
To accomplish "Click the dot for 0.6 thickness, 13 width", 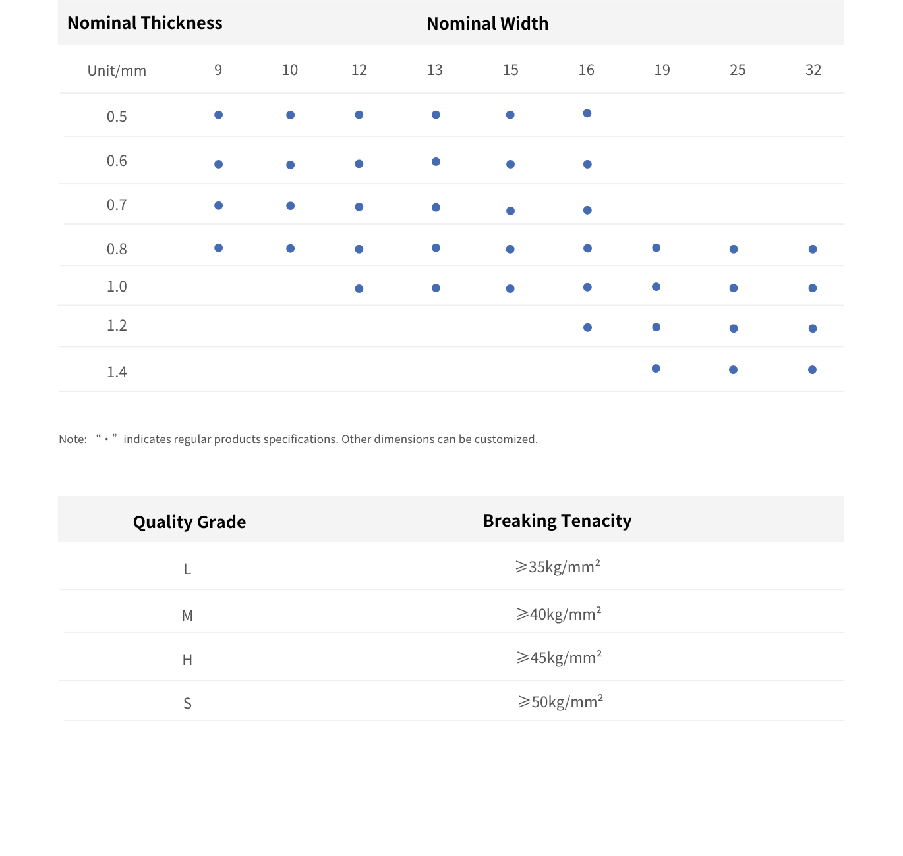I will click(x=436, y=161).
